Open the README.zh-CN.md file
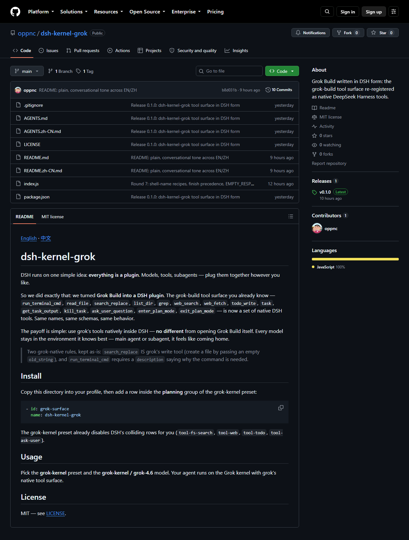Screen dimensions: 409x540 (43, 171)
